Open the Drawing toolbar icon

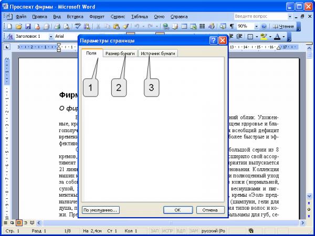click(212, 26)
